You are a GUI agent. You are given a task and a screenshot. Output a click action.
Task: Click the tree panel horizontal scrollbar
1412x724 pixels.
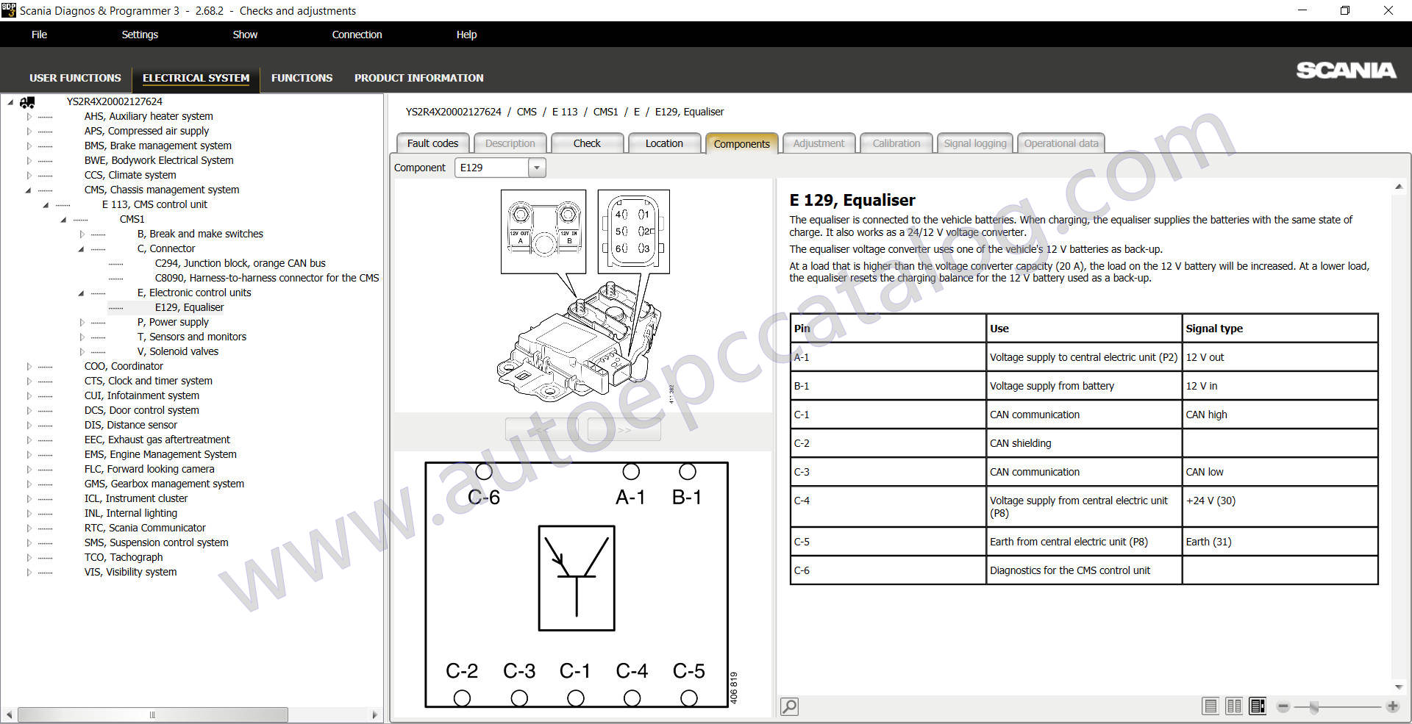pyautogui.click(x=152, y=714)
